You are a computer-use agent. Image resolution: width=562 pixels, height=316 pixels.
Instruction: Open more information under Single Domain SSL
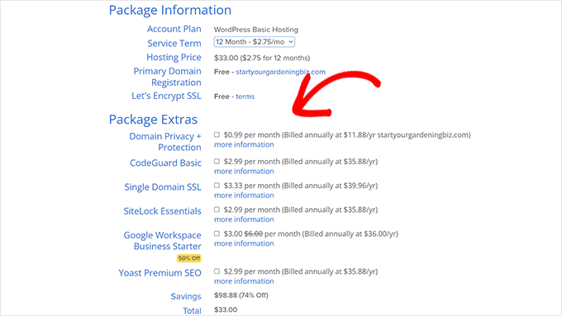tap(244, 195)
